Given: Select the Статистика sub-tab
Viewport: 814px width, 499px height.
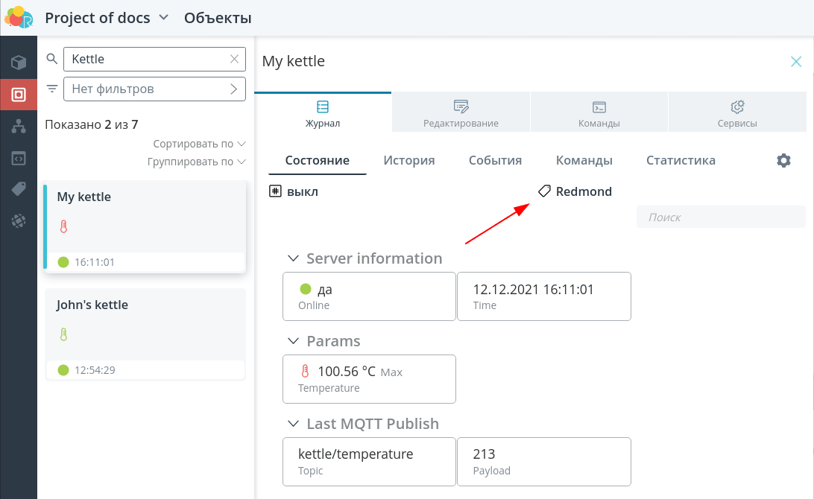Looking at the screenshot, I should click(681, 160).
